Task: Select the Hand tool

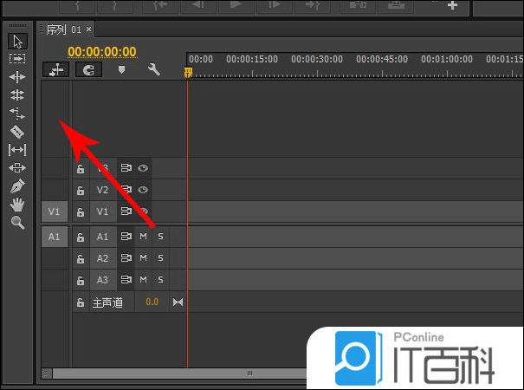Action: tap(17, 205)
